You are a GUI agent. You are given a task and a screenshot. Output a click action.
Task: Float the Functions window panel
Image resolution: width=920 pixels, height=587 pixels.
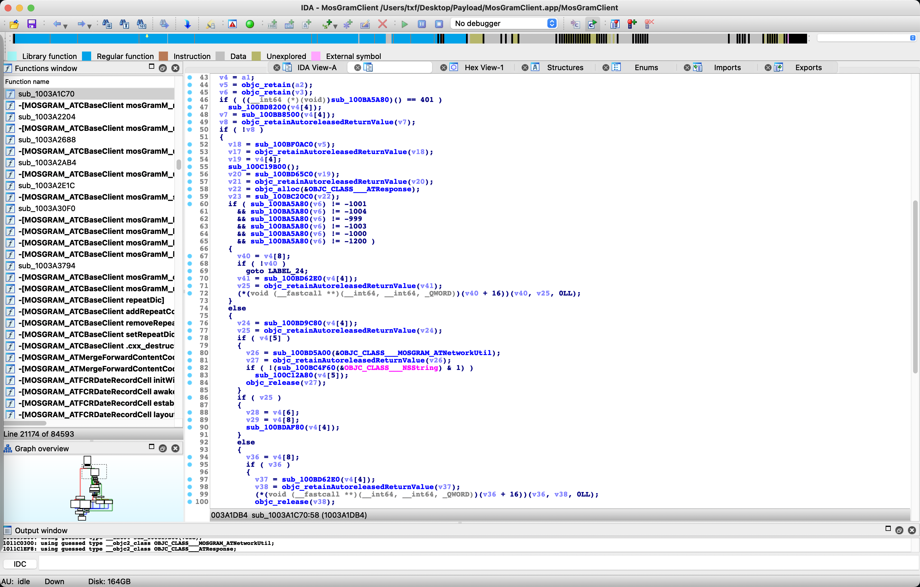pos(163,68)
